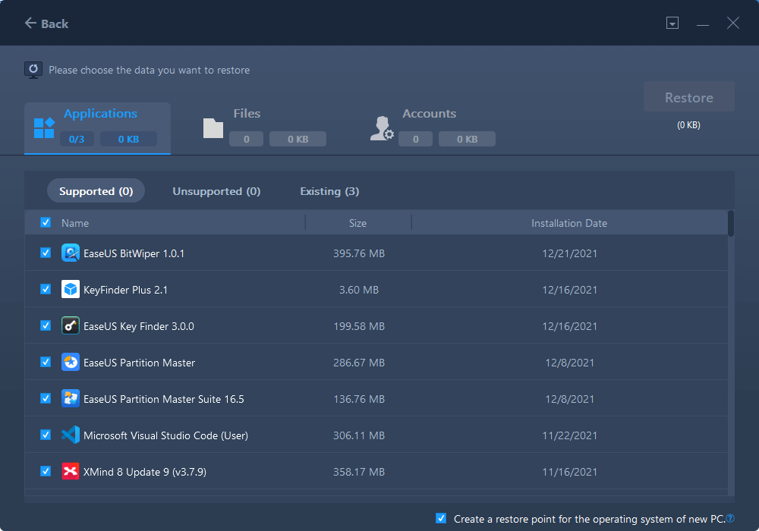
Task: Minimize the window
Action: [703, 24]
